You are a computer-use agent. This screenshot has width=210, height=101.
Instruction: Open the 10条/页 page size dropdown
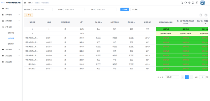click(x=172, y=77)
